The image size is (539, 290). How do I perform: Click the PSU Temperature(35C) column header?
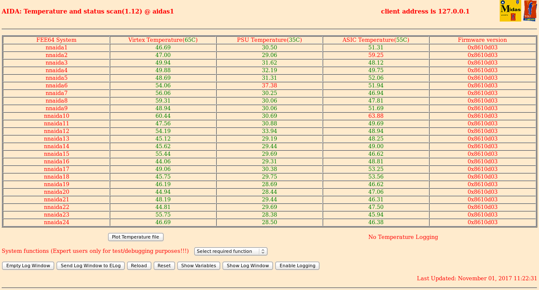[x=269, y=40]
